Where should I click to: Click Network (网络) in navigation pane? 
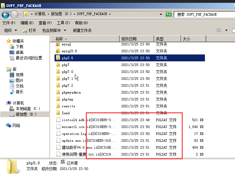click(16, 125)
